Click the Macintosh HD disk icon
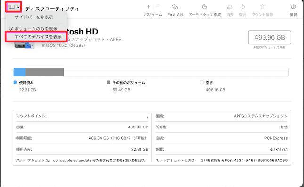304x187 pixels. (x=24, y=45)
